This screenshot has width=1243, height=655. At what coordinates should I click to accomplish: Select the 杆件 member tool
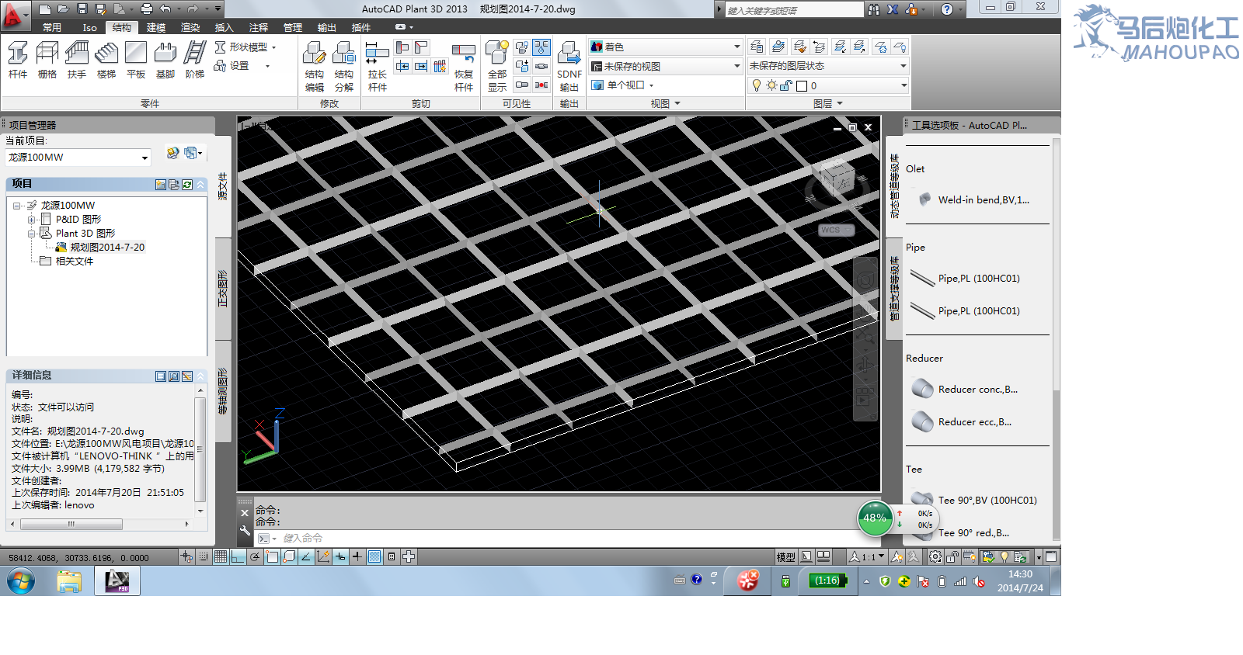click(18, 61)
